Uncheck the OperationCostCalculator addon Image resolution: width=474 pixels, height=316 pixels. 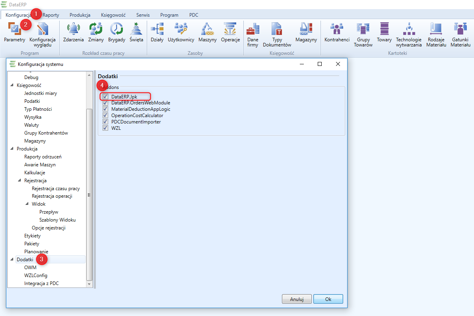coord(105,116)
